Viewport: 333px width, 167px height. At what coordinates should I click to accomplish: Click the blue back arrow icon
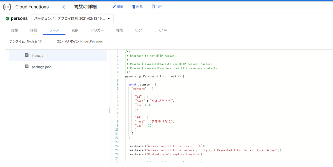[x=64, y=7]
